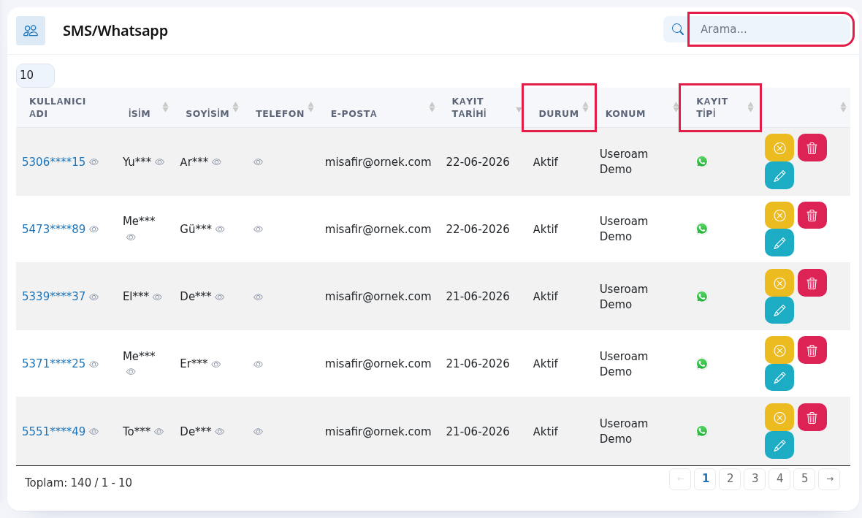
Task: Open user 5551****49 link
Action: point(54,431)
